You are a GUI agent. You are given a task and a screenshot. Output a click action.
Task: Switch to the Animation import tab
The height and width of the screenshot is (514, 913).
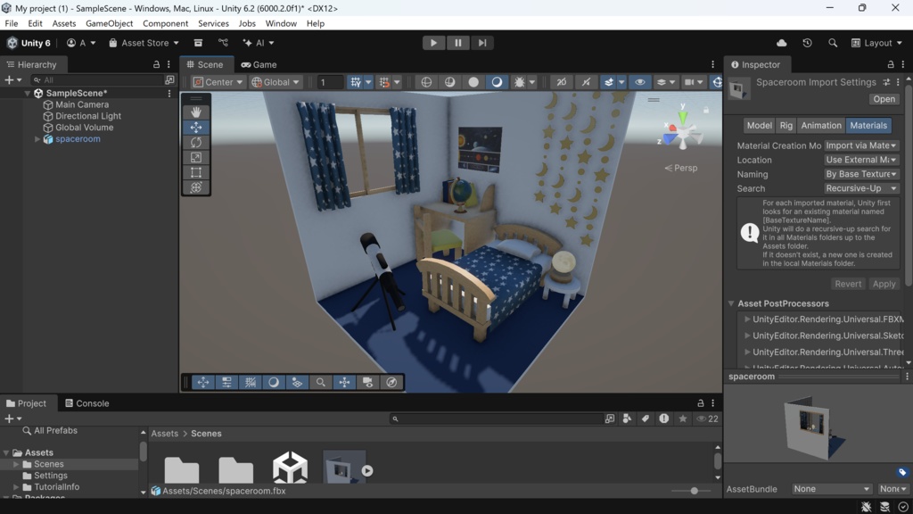[821, 125]
